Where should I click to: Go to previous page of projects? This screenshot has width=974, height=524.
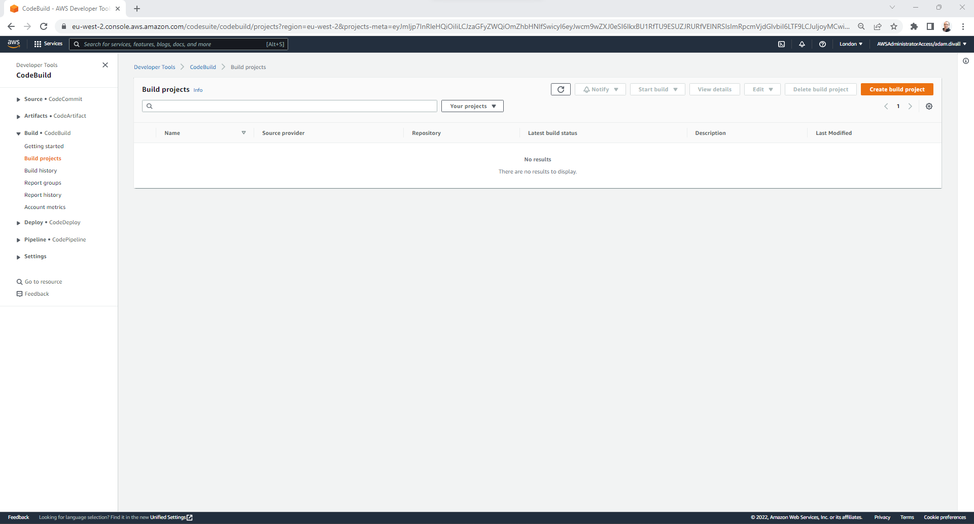(886, 107)
